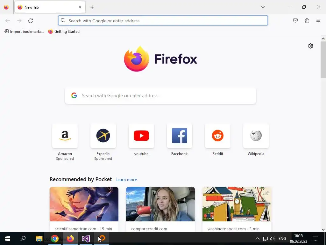The height and width of the screenshot is (245, 326).
Task: Reload the current page
Action: click(31, 21)
